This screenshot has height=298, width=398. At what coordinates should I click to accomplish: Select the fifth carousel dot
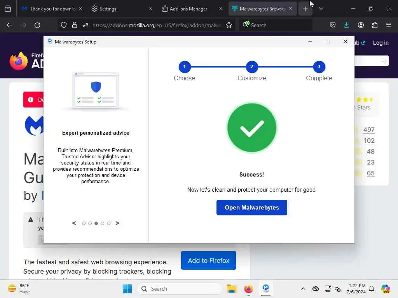point(109,223)
